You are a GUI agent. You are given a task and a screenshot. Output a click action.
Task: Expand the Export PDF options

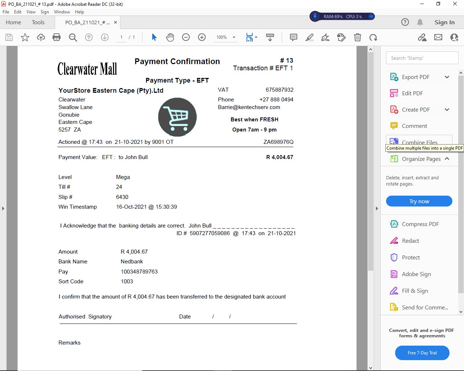coord(447,77)
